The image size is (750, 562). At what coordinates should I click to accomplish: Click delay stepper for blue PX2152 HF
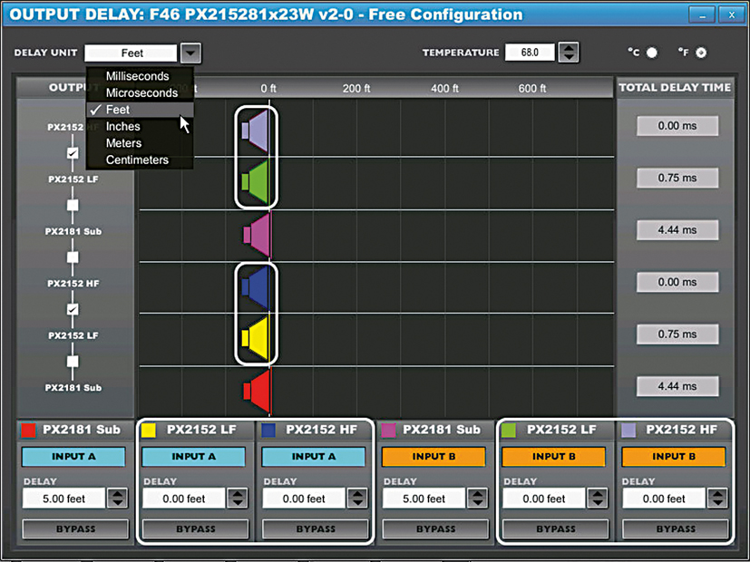point(358,499)
